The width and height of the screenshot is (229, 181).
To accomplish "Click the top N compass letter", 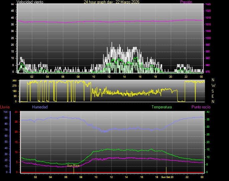I will click(213, 80).
